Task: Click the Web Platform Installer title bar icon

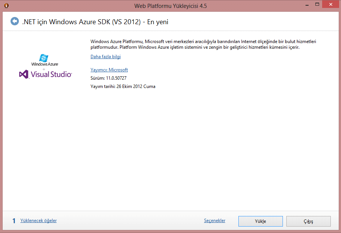Action: (6, 5)
